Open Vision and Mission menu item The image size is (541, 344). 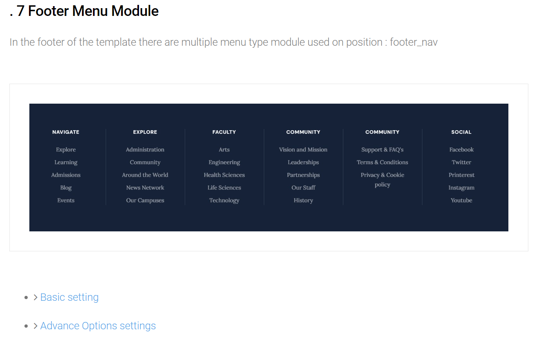[303, 150]
